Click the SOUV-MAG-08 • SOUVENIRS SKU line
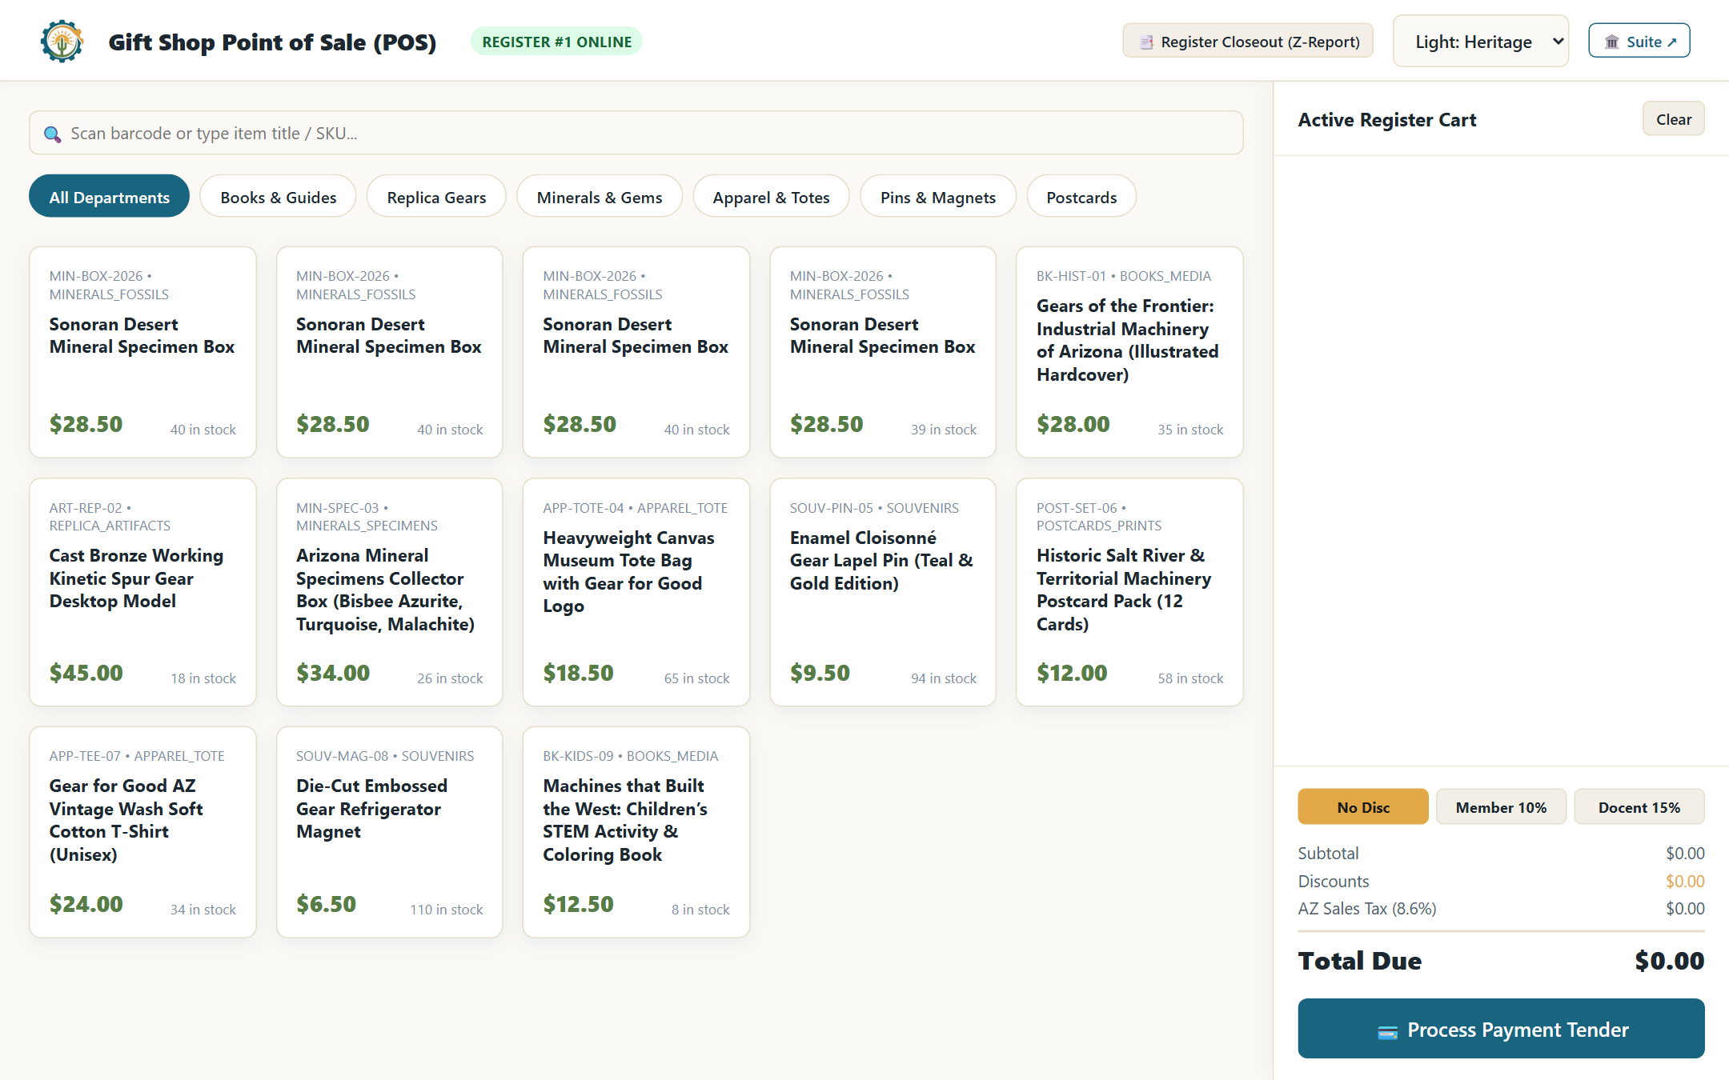Viewport: 1729px width, 1080px height. pyautogui.click(x=385, y=756)
